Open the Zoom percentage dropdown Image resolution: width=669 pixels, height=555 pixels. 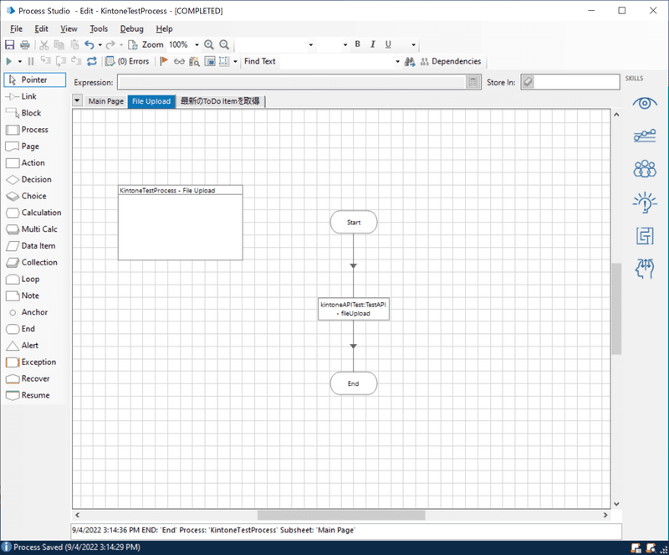point(197,44)
